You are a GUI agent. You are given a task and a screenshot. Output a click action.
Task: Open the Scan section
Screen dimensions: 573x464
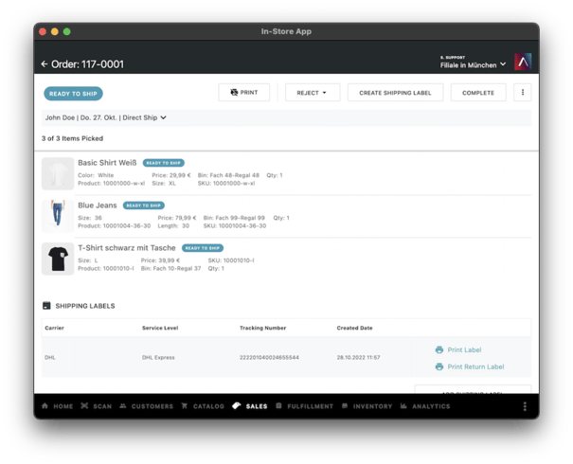click(96, 406)
